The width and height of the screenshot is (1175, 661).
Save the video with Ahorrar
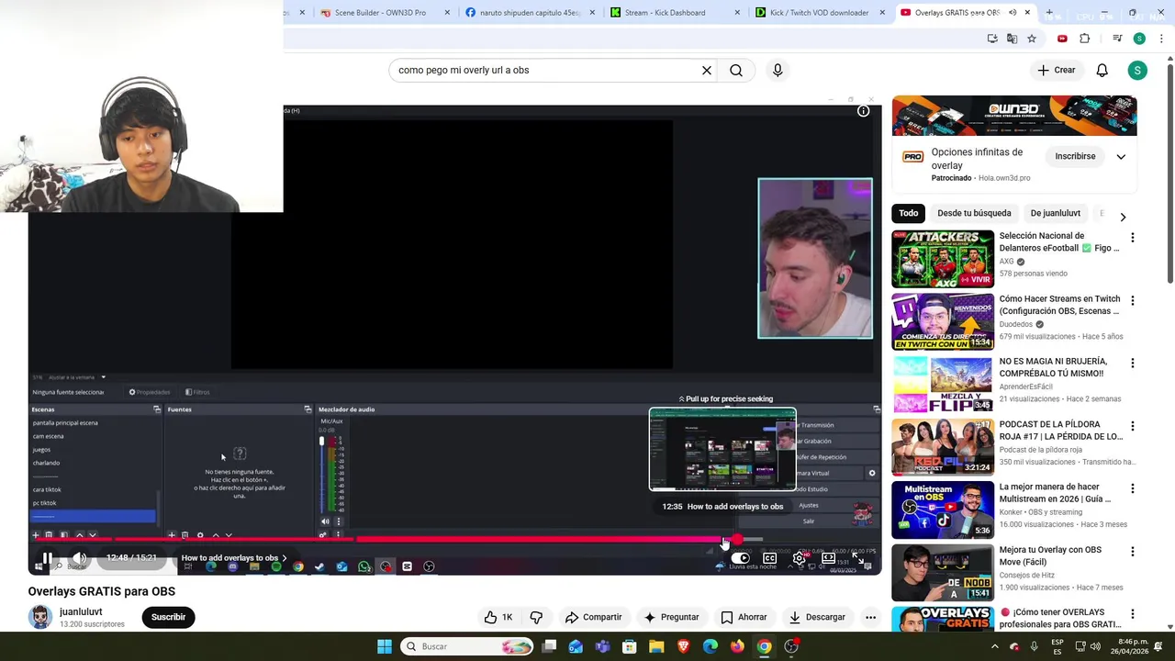tap(744, 617)
